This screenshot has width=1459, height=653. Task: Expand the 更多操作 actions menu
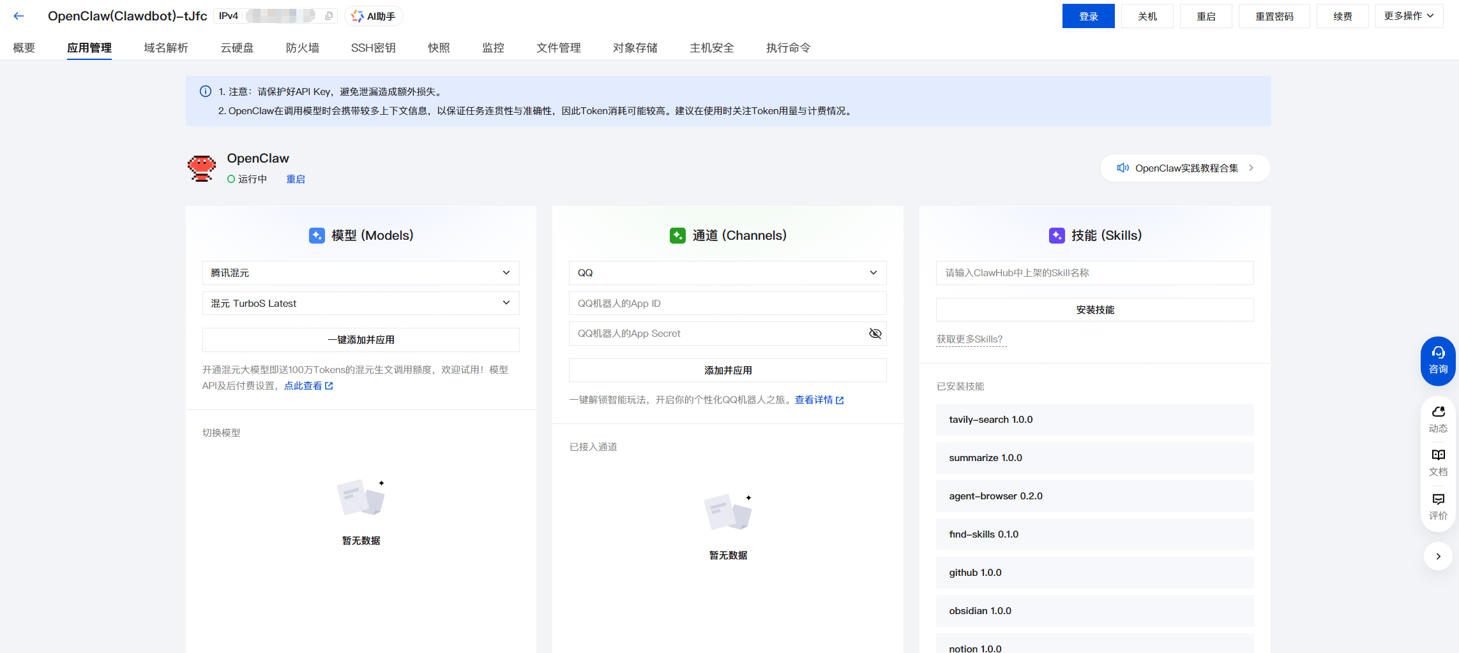[x=1409, y=15]
